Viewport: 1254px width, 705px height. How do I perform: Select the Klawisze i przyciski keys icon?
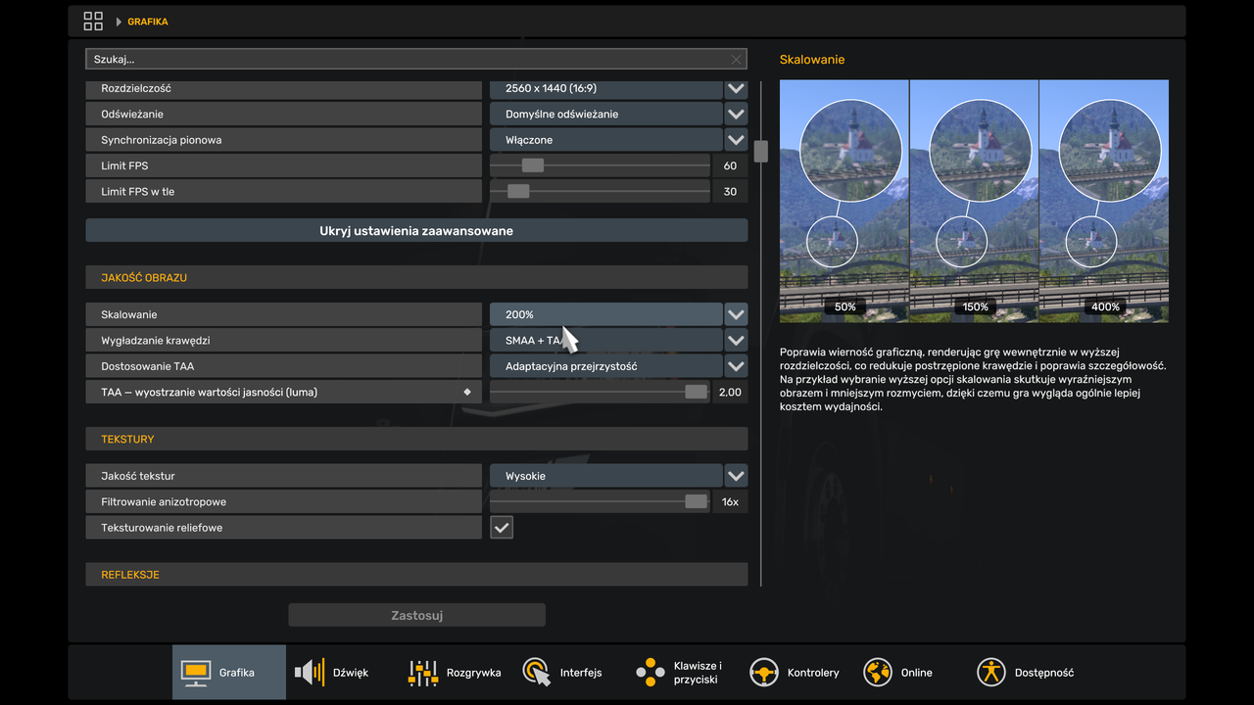click(x=649, y=672)
